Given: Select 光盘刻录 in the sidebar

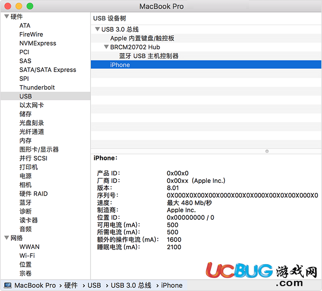Looking at the screenshot, I should click(32, 123).
